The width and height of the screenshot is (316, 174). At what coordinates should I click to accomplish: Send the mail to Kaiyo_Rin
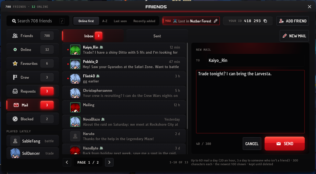tap(285, 144)
